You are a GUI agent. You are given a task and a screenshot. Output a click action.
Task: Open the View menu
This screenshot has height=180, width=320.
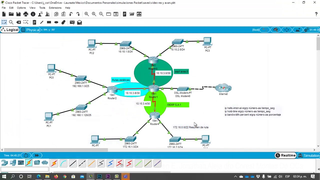tap(32, 8)
